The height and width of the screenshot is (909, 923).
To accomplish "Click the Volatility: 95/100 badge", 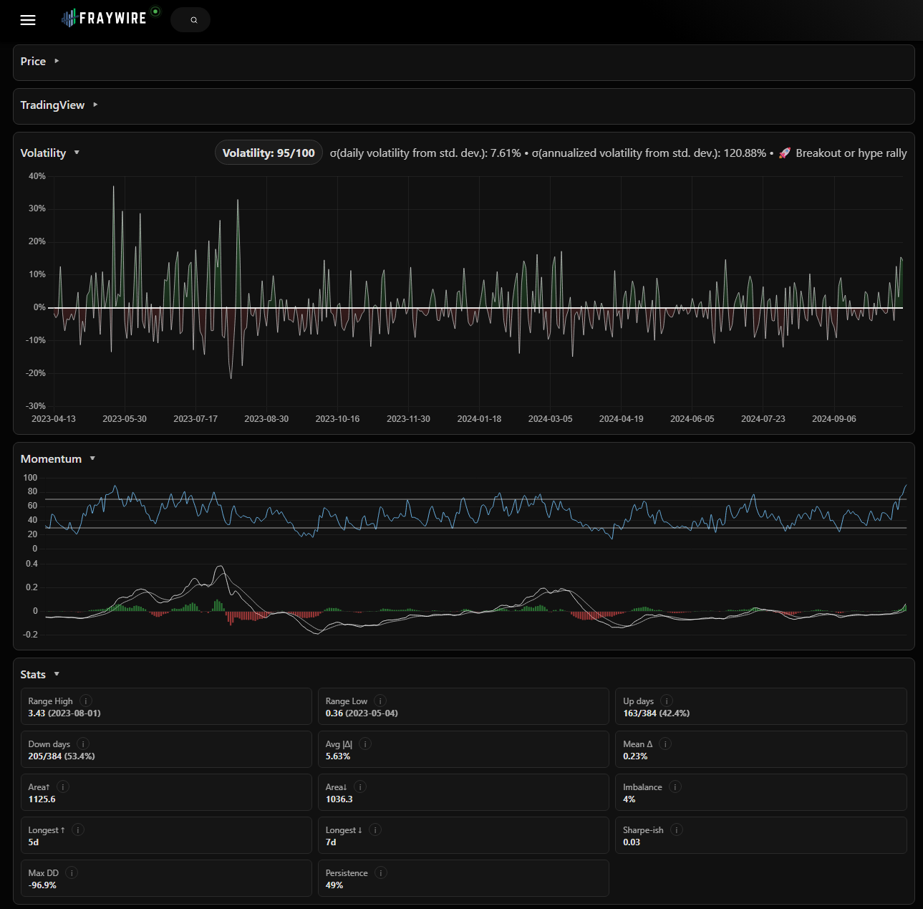I will pos(269,153).
